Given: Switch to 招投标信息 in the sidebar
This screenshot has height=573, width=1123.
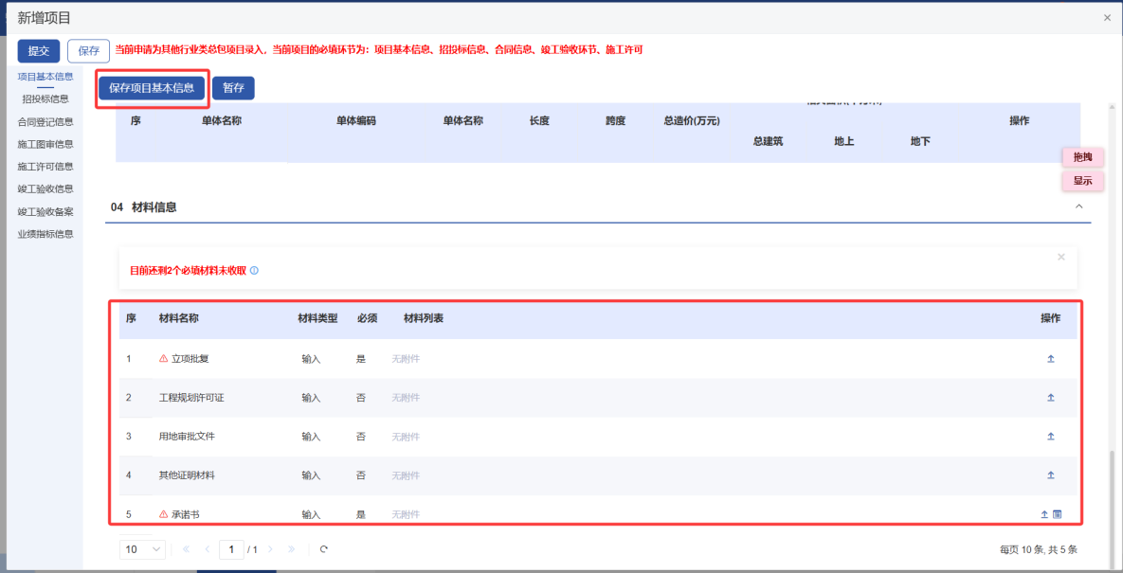Looking at the screenshot, I should coord(45,98).
